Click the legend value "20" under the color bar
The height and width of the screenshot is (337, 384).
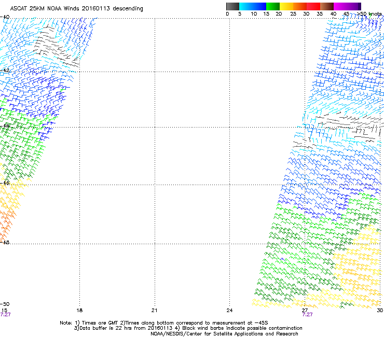pyautogui.click(x=279, y=14)
